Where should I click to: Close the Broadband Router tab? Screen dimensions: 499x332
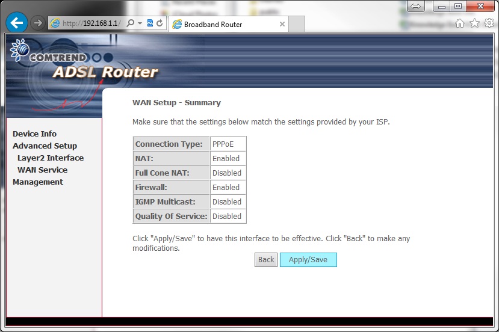click(x=282, y=24)
